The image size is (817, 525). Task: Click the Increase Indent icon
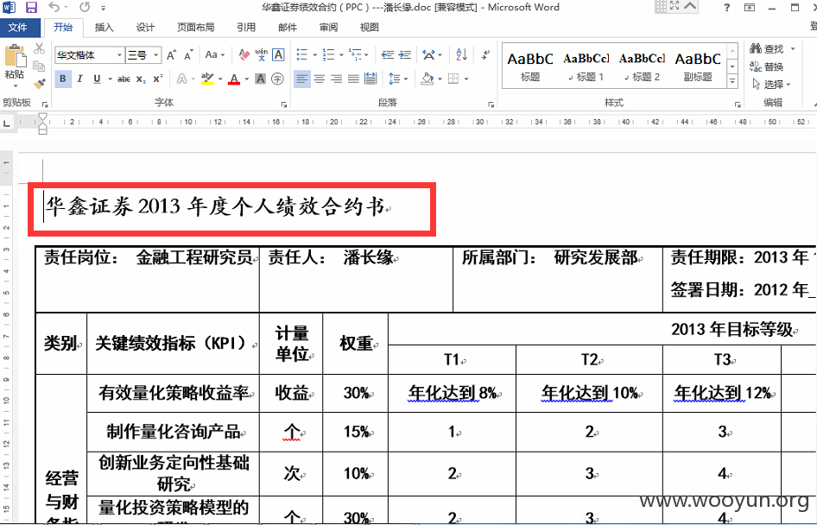coord(405,54)
